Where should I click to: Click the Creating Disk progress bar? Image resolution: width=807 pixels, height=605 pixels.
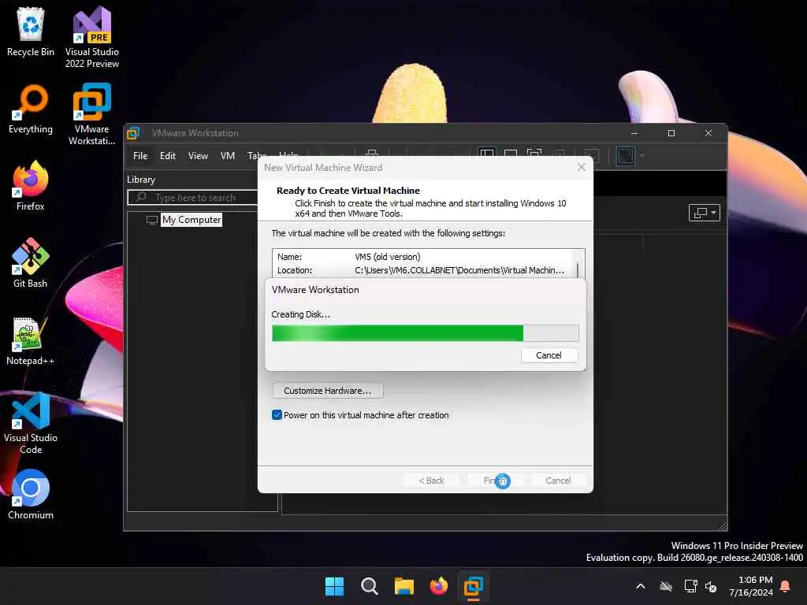[x=426, y=333]
